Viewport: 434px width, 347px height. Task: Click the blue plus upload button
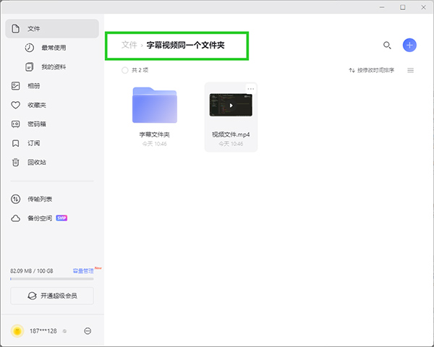tap(409, 45)
